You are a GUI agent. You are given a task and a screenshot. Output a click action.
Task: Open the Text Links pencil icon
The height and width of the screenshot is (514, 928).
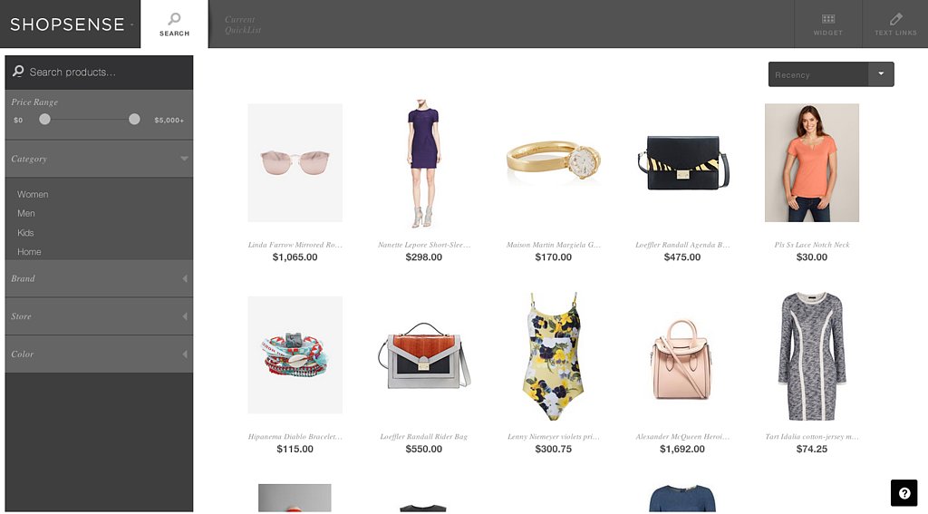[x=895, y=19]
